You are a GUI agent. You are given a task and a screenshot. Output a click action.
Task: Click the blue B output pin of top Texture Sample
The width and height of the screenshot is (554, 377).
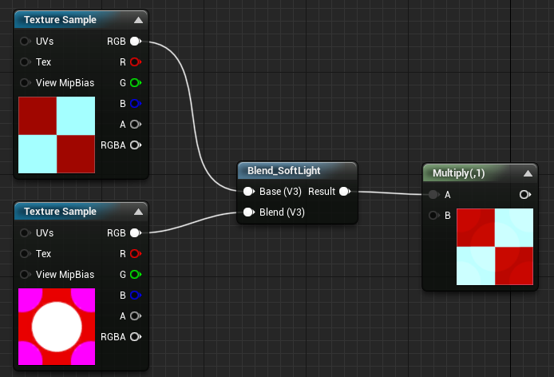136,104
